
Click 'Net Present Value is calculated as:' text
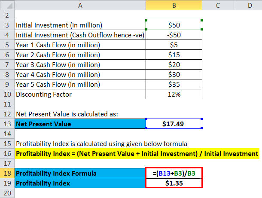tap(67, 114)
